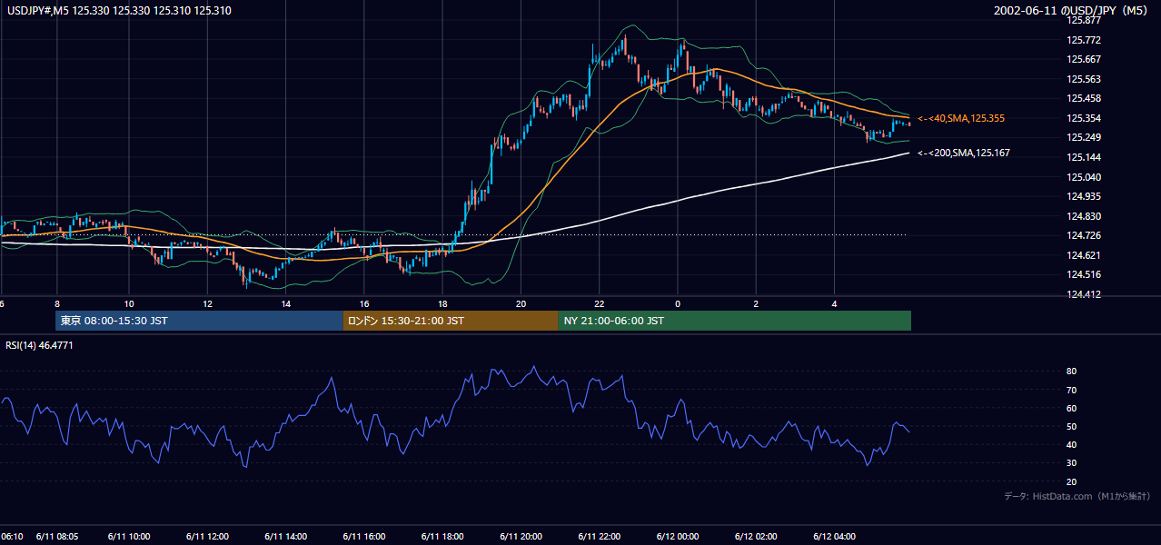Viewport: 1161px width, 545px height.
Task: Click the 6/11 10:00 bottom time label
Action: 130,536
